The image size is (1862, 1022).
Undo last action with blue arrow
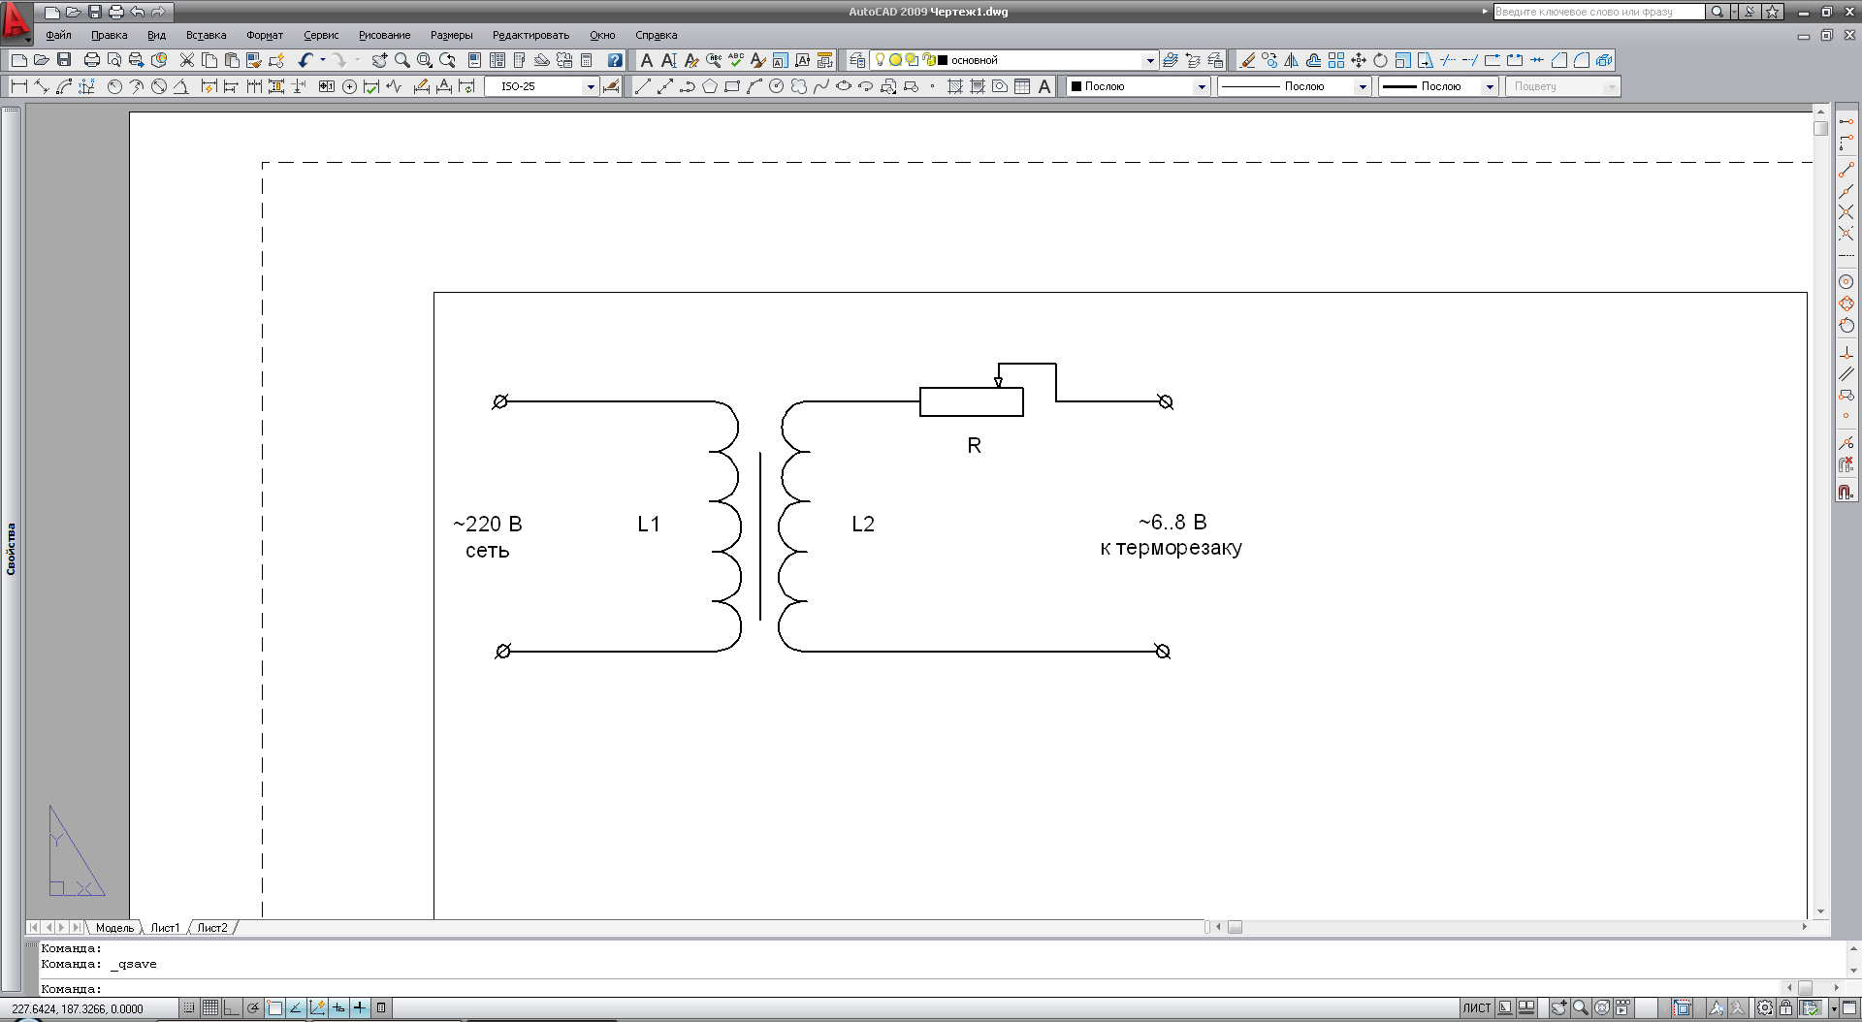(x=305, y=60)
